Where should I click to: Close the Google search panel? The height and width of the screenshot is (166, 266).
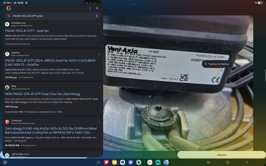97,8
